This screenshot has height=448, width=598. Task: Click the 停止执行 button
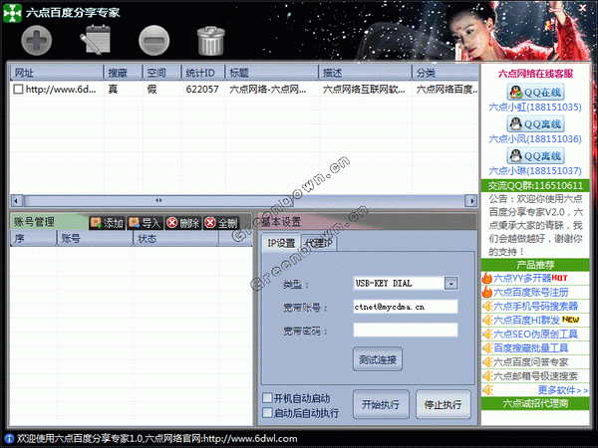[443, 404]
